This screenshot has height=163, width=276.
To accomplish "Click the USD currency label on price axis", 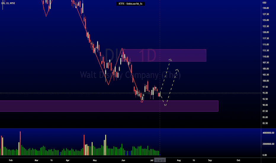I will click(x=264, y=3).
